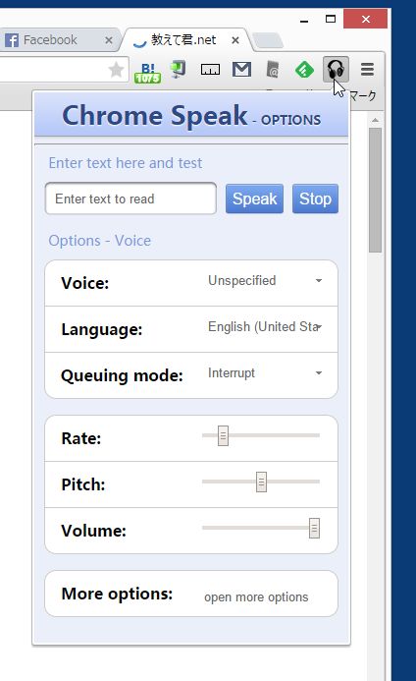Click the Hatena Bookmark B! extension icon

tap(147, 72)
